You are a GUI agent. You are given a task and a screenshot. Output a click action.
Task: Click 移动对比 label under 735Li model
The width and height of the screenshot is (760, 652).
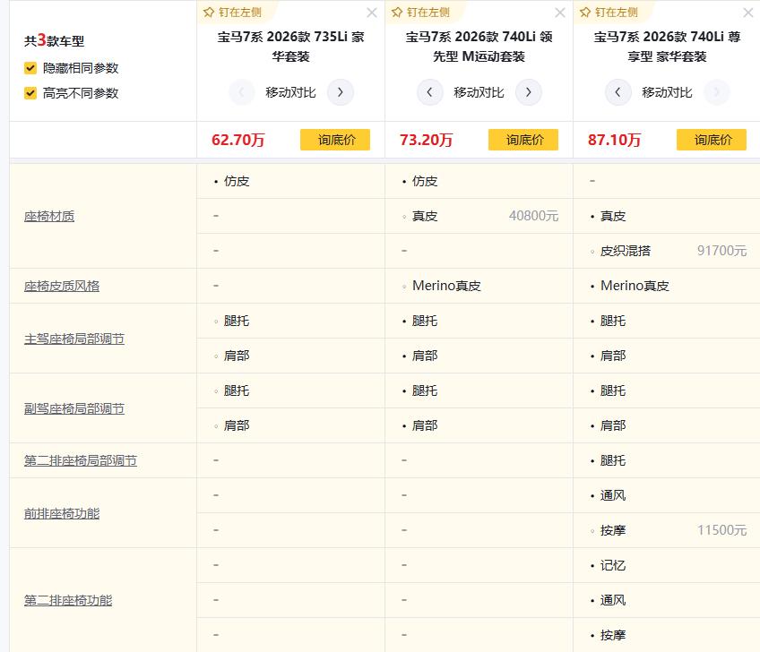290,92
